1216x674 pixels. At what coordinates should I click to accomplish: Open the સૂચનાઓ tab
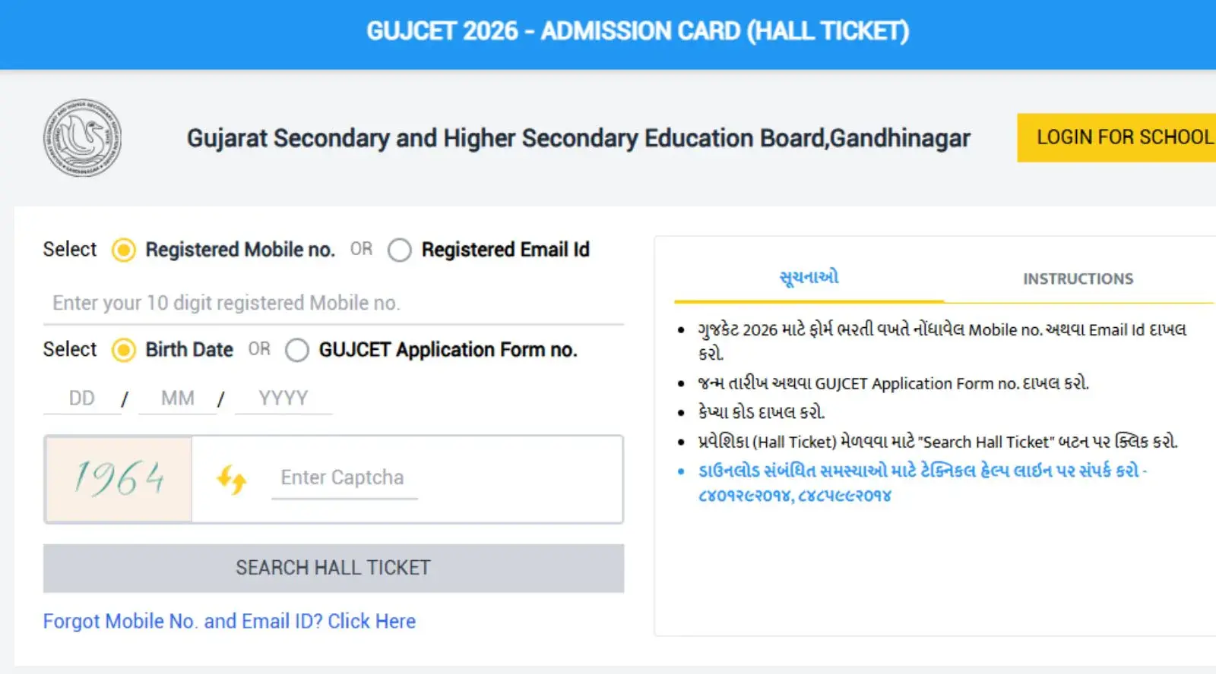pos(809,278)
